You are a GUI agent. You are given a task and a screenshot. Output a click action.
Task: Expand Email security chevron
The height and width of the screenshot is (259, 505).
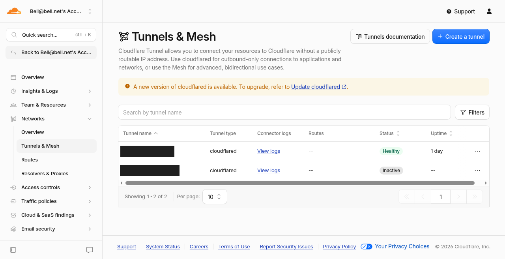click(90, 229)
